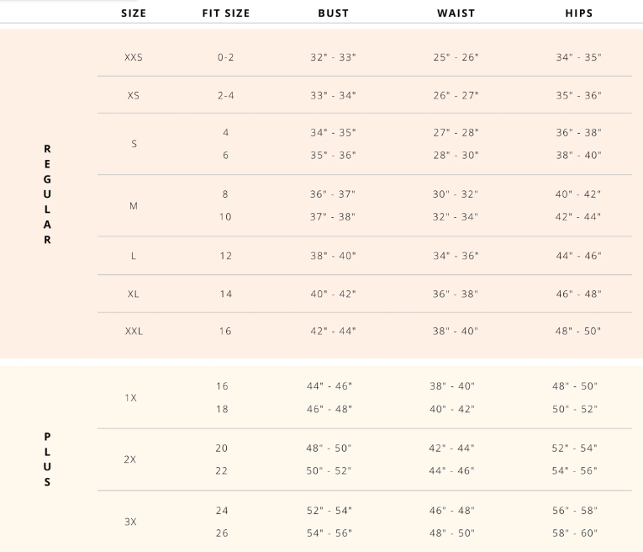
Task: Click the FIT SIZE column header
Action: click(225, 13)
